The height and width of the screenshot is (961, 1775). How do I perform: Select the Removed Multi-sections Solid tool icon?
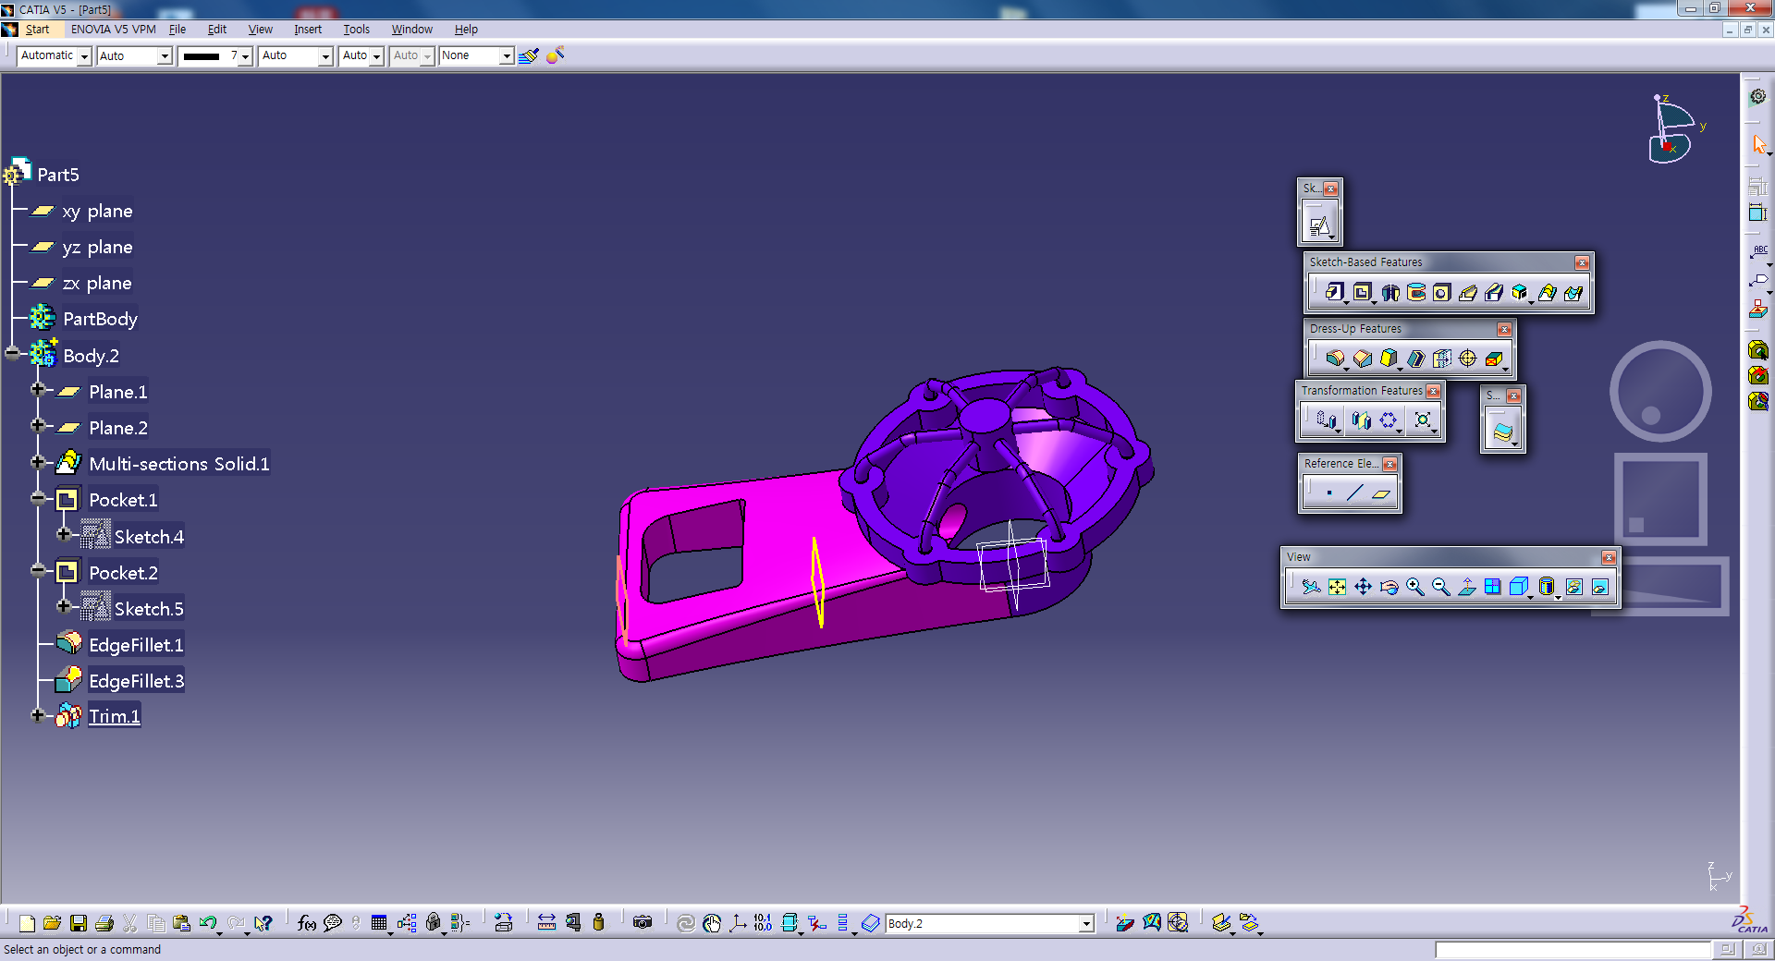(x=1573, y=292)
